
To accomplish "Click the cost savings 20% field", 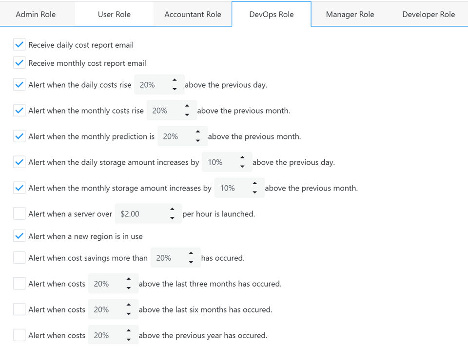I will (175, 258).
